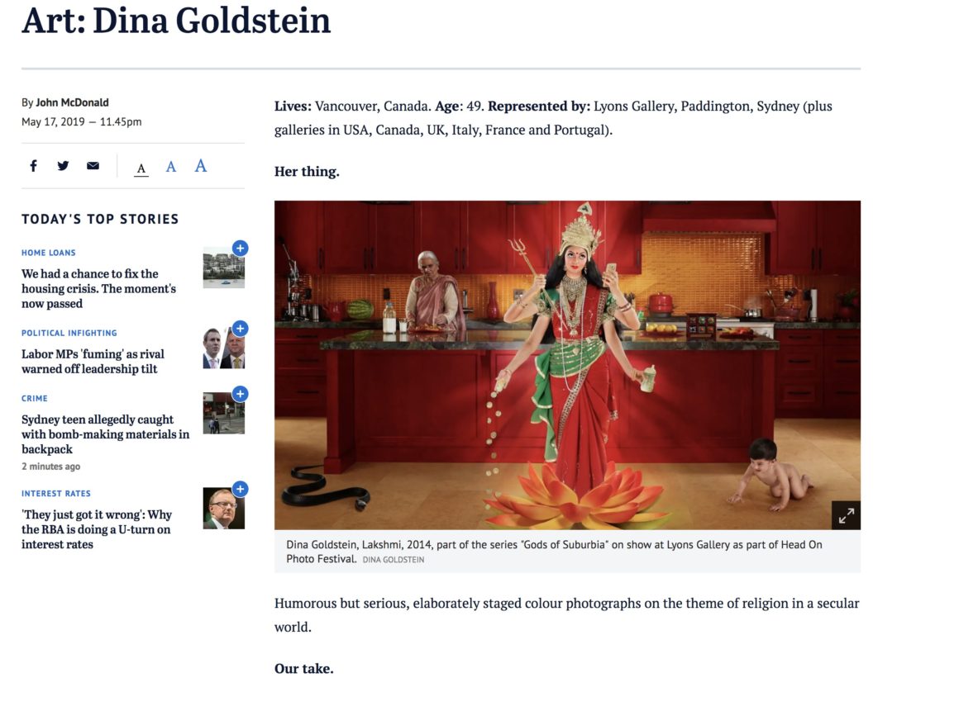Expand the Lakshmi photo to fullscreen
Image resolution: width=959 pixels, height=706 pixels.
coord(846,514)
